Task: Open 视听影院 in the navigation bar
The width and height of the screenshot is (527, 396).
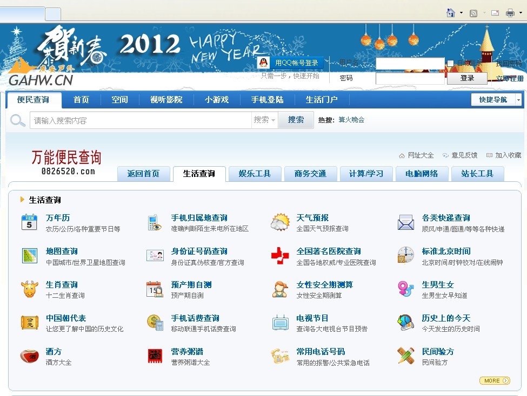Action: [x=166, y=100]
